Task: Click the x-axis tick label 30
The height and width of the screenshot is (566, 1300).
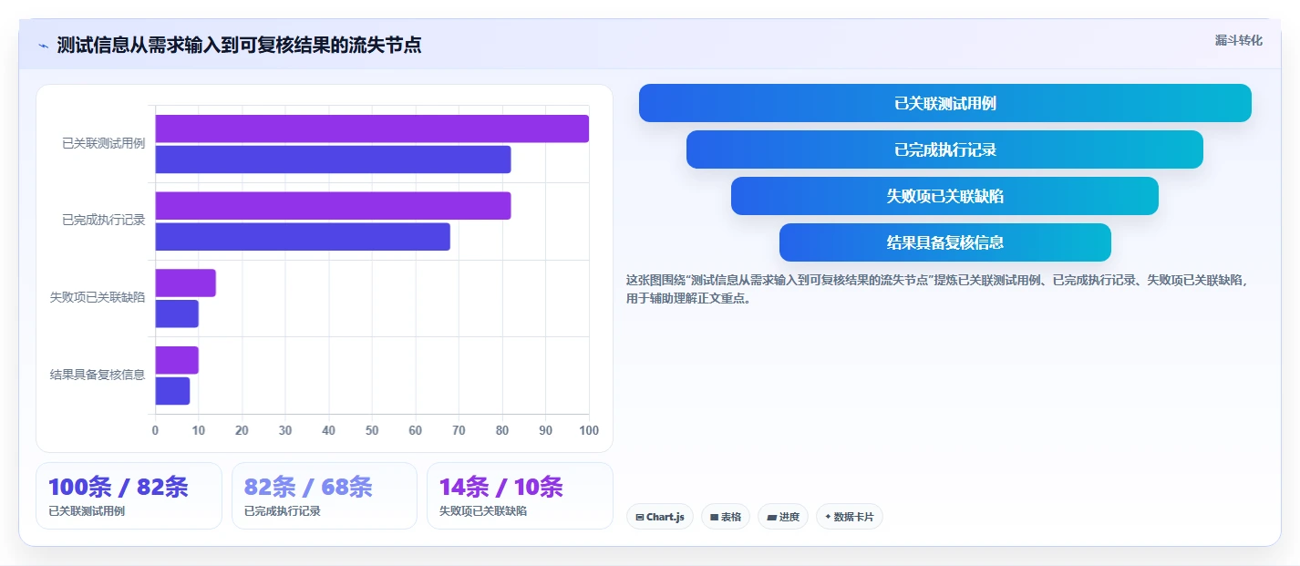Action: (x=285, y=430)
